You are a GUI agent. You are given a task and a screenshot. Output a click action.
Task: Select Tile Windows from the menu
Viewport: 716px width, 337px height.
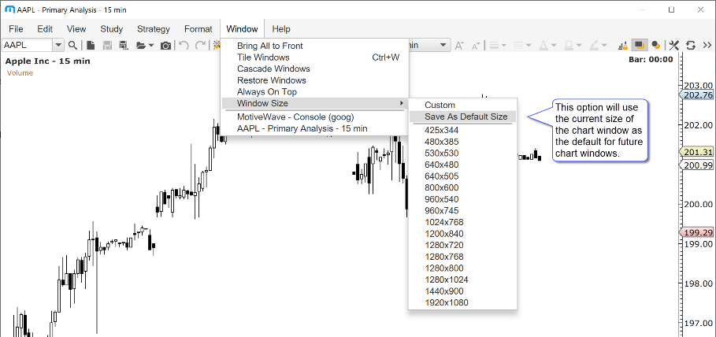263,57
